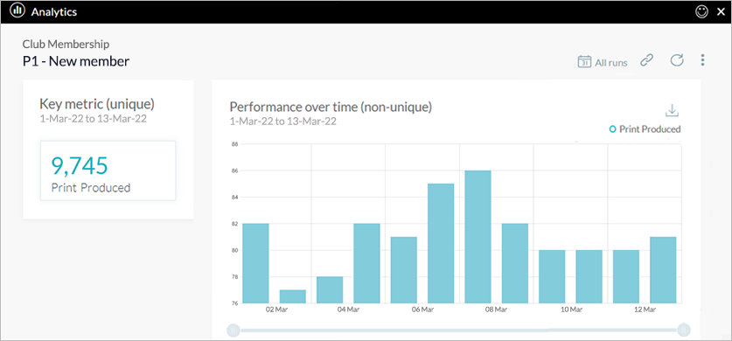The width and height of the screenshot is (732, 341).
Task: Click the bar with value 85
Action: coord(441,243)
